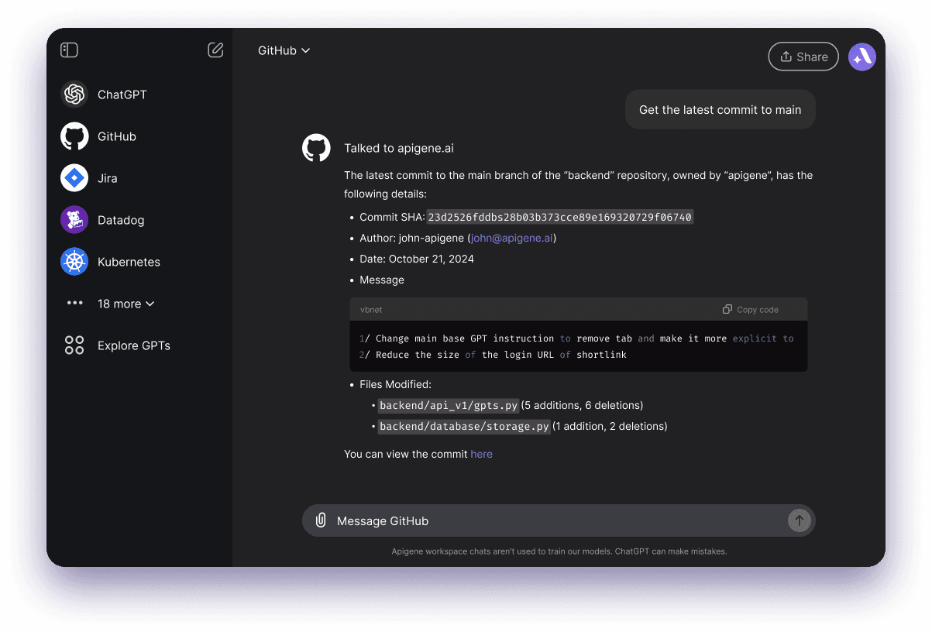932x632 pixels.
Task: Click the 'Reduce the size of the login URL' line
Action: (493, 355)
